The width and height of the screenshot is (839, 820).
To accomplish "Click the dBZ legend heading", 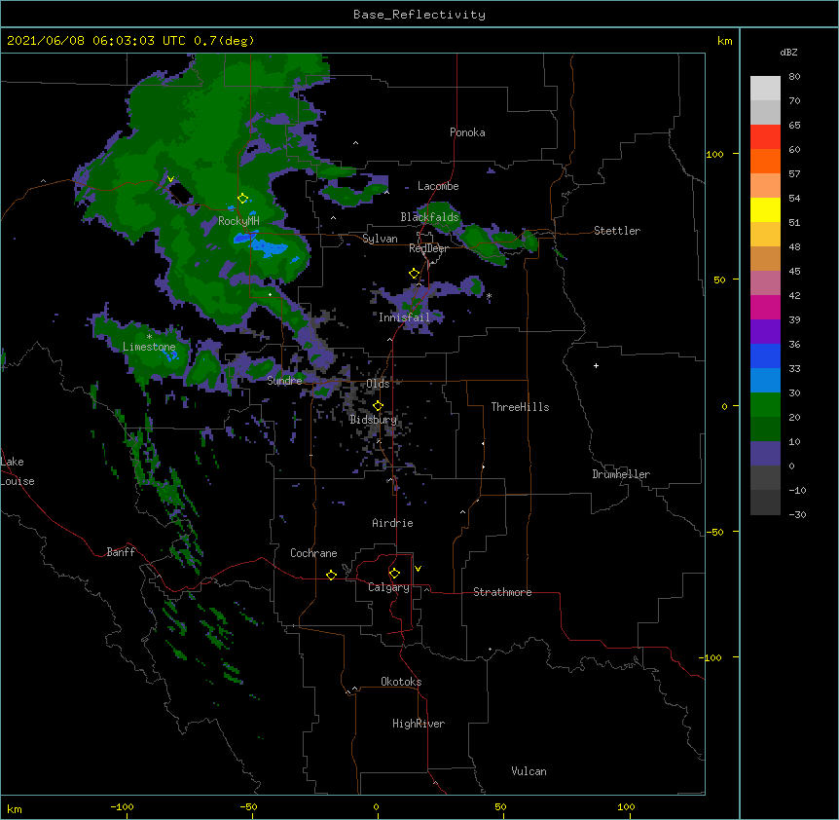I will [788, 52].
